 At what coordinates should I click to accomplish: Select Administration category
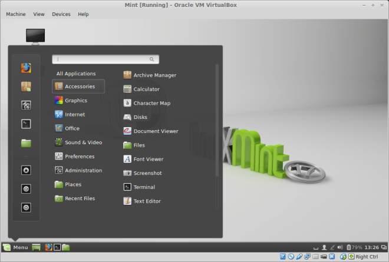click(78, 170)
